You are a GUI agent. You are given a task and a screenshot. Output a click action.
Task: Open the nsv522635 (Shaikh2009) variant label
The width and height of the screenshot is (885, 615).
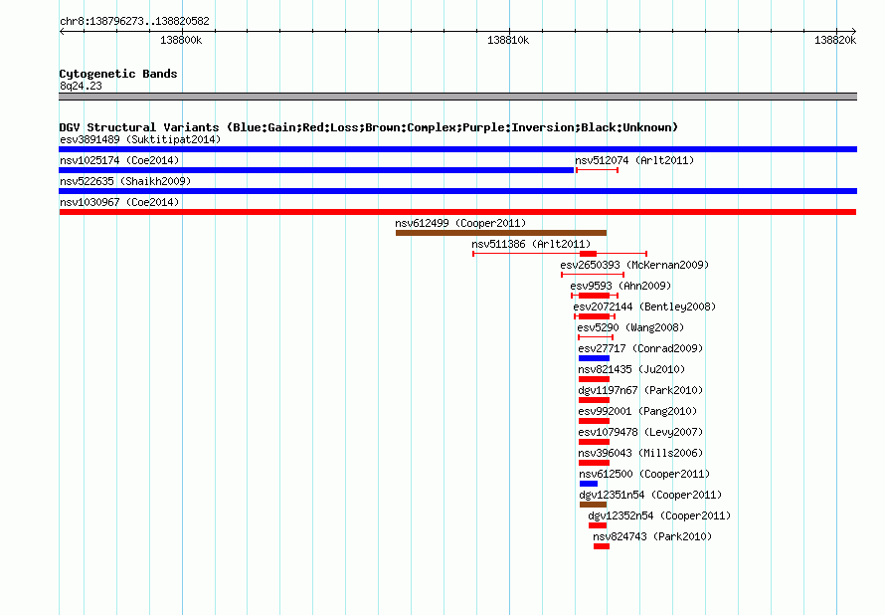tap(125, 181)
